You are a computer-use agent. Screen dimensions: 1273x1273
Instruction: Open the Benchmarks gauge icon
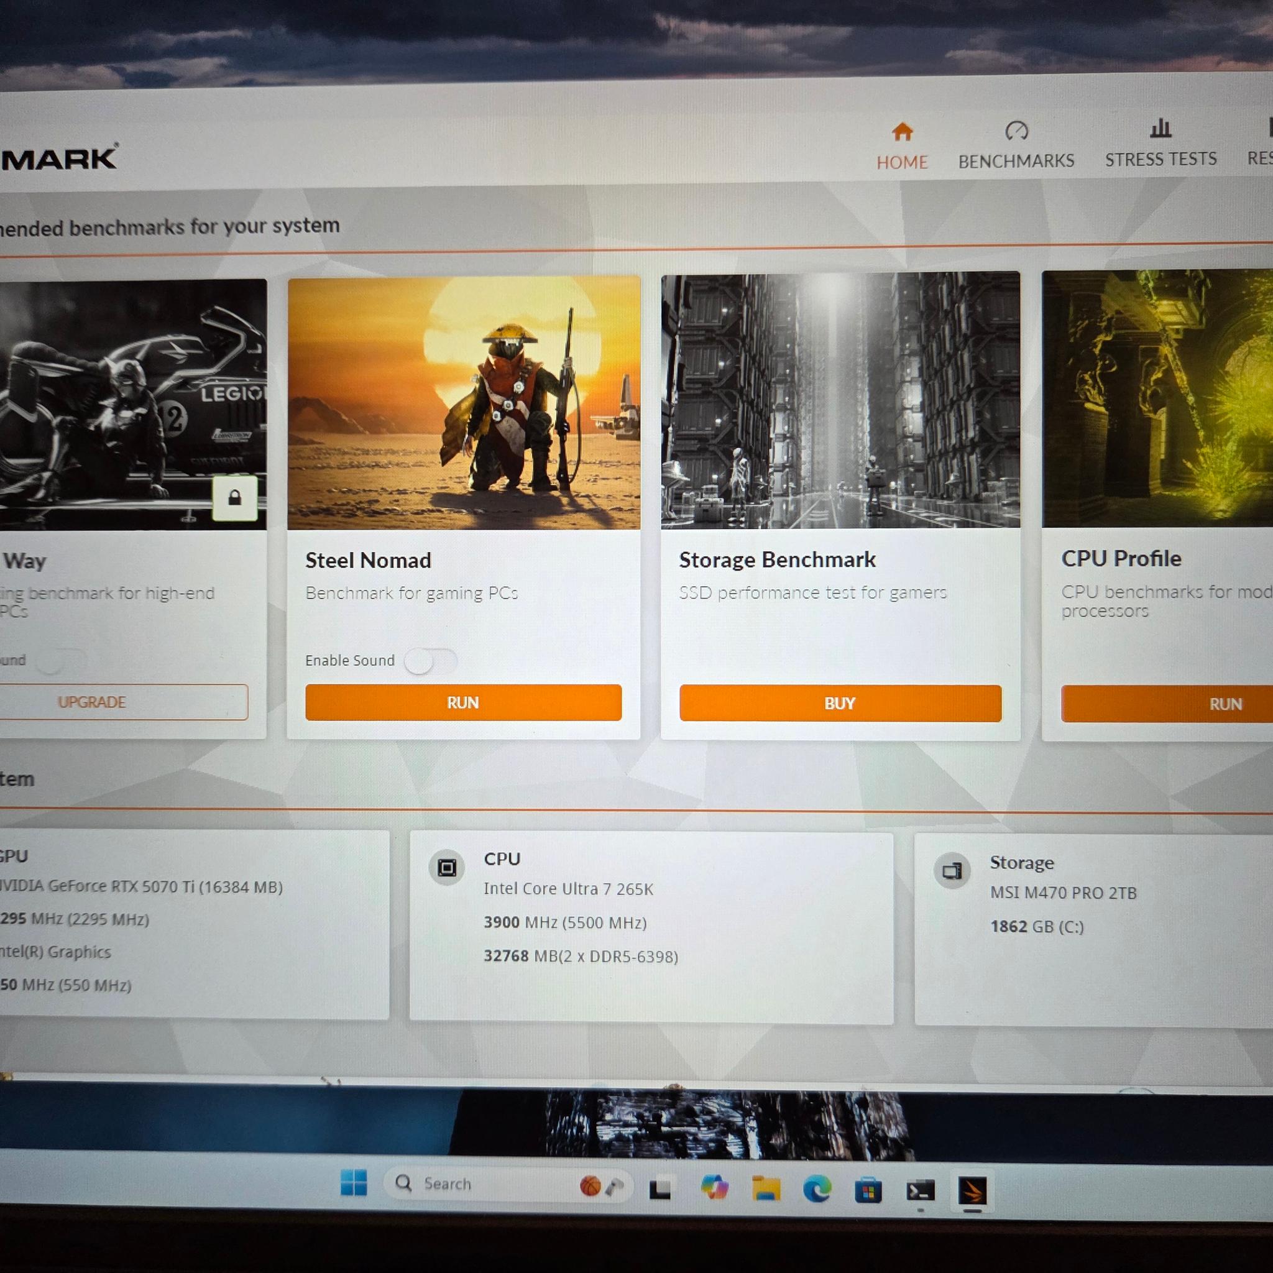point(1016,131)
